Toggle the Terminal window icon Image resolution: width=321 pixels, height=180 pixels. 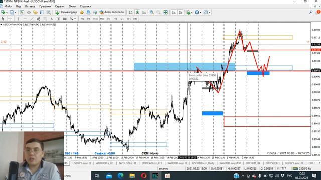(x=42, y=12)
